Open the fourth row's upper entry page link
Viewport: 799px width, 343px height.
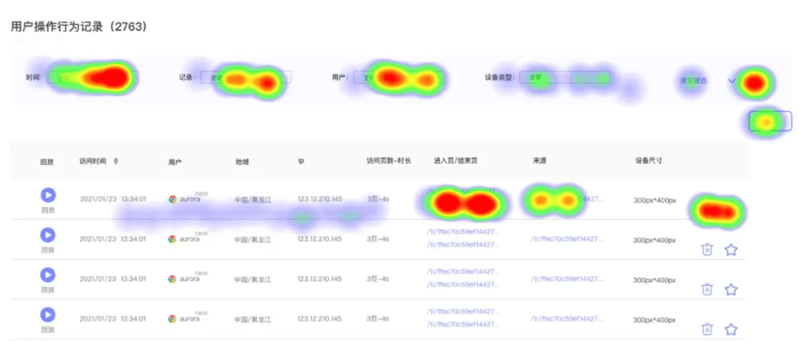pos(464,312)
